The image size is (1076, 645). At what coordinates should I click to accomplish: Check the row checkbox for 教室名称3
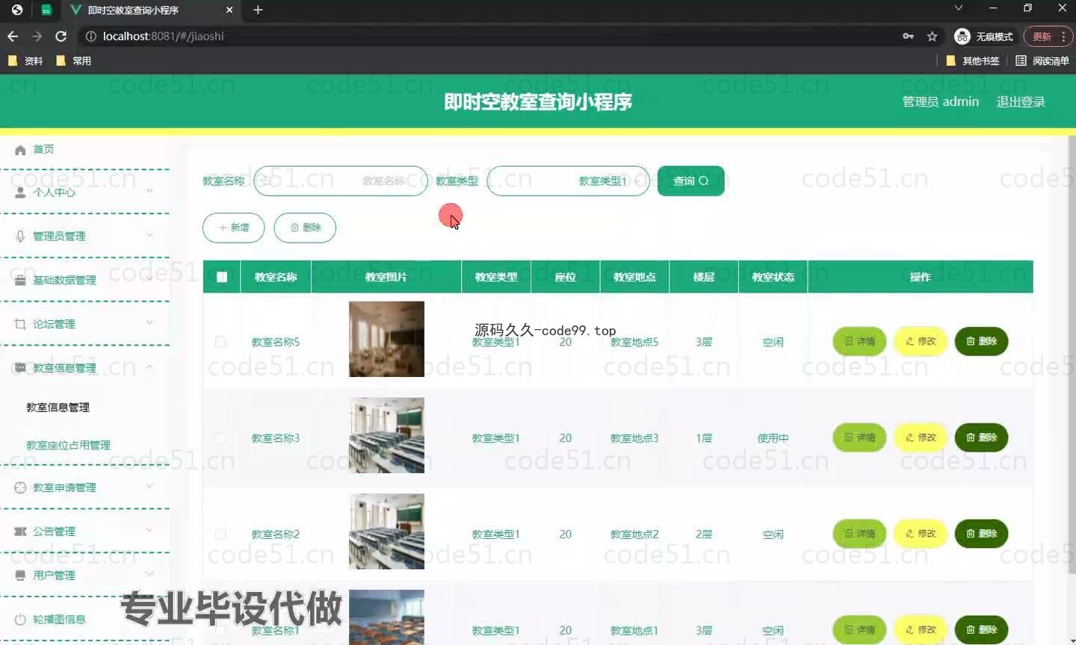click(220, 438)
